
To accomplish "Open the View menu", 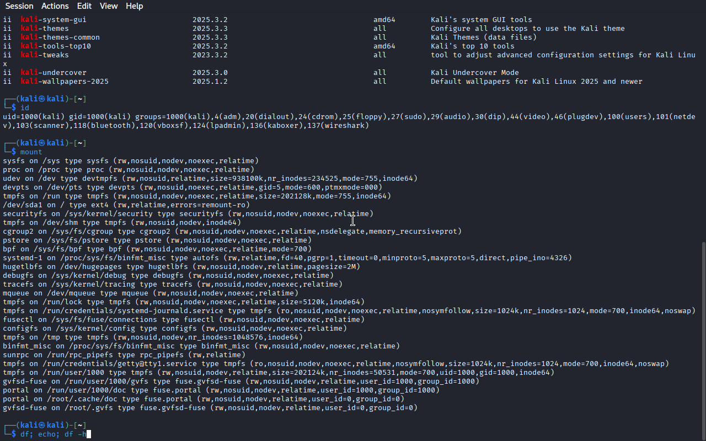I will [109, 6].
